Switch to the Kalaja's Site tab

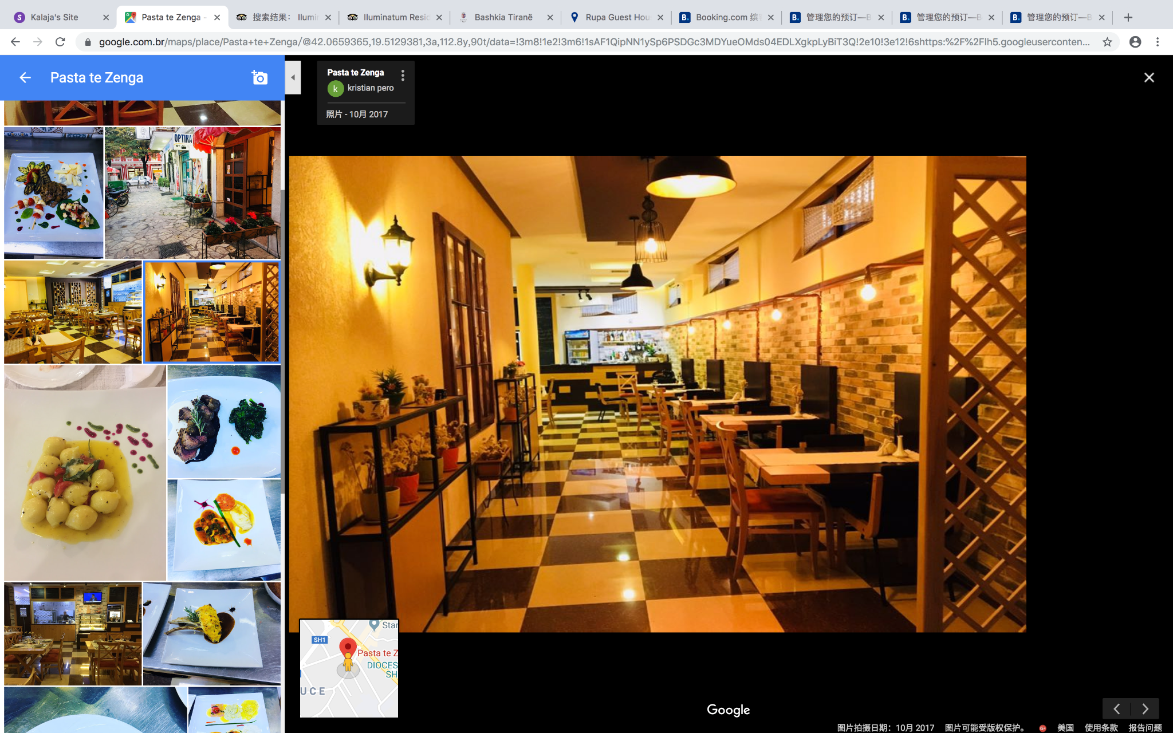coord(54,17)
